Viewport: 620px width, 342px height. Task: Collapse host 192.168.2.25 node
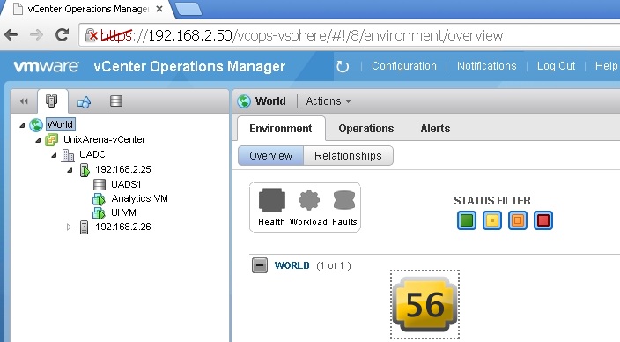[x=70, y=170]
